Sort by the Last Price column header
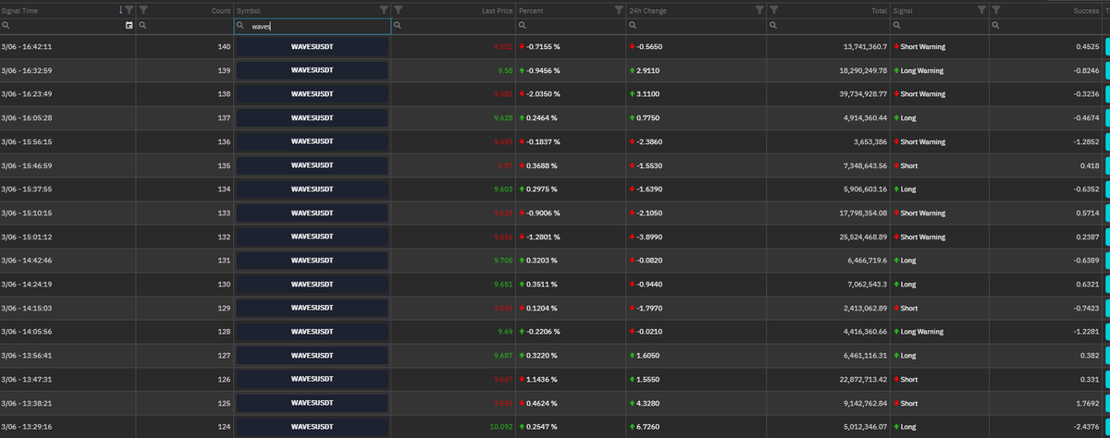Viewport: 1110px width, 438px height. click(x=497, y=10)
